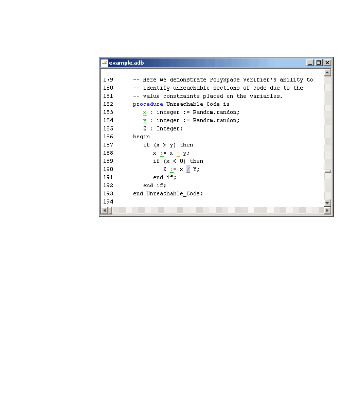Click 'Random.random;' on line 183
Image resolution: width=354 pixels, height=412 pixels.
216,112
